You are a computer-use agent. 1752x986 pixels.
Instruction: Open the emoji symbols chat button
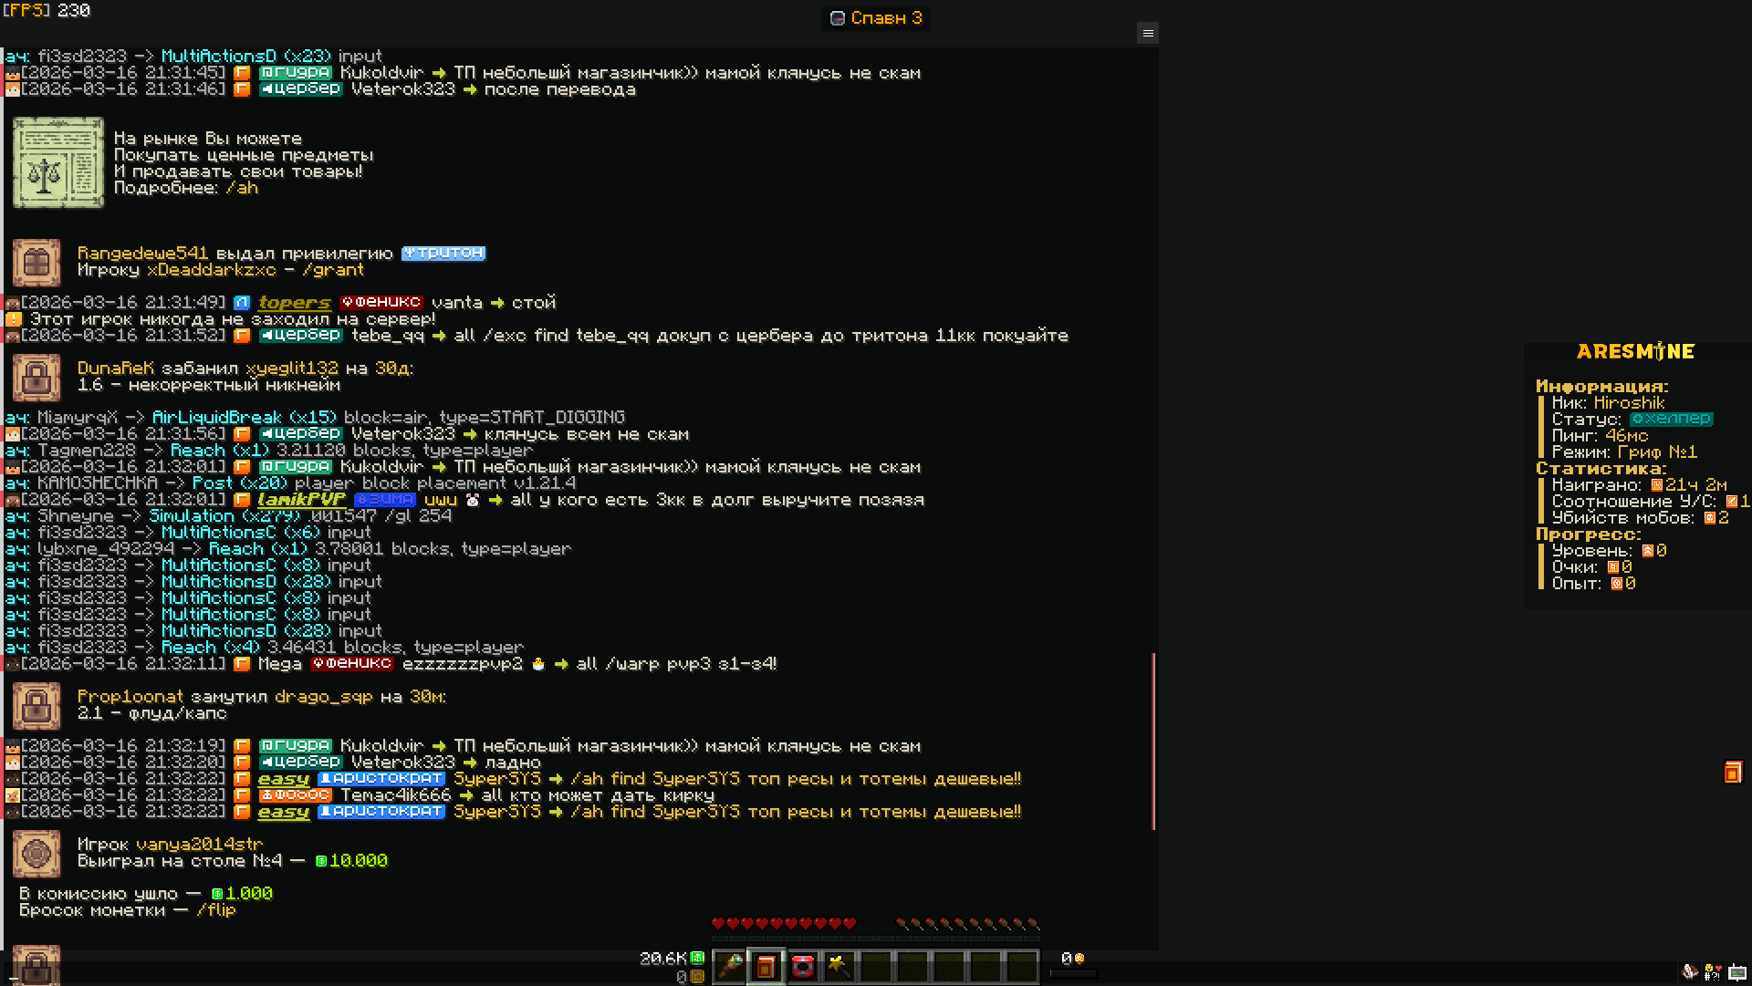coord(1713,972)
